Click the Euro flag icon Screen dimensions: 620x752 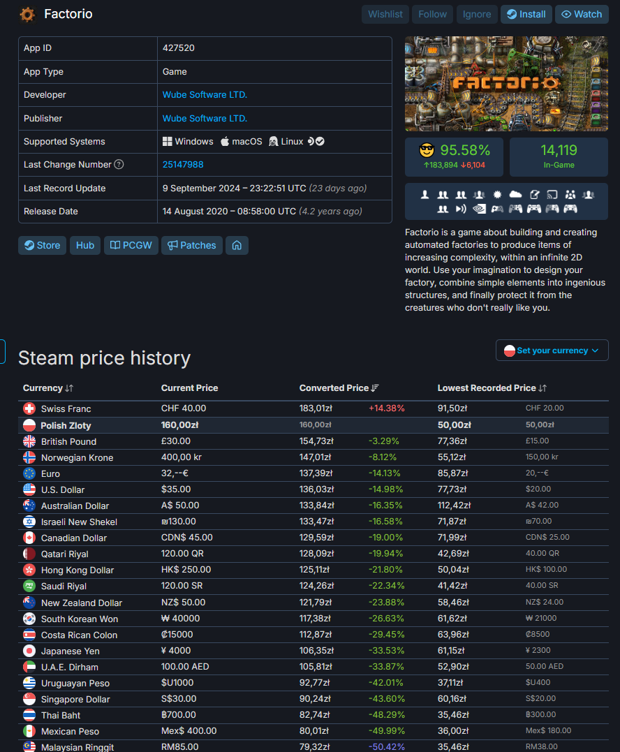point(29,473)
